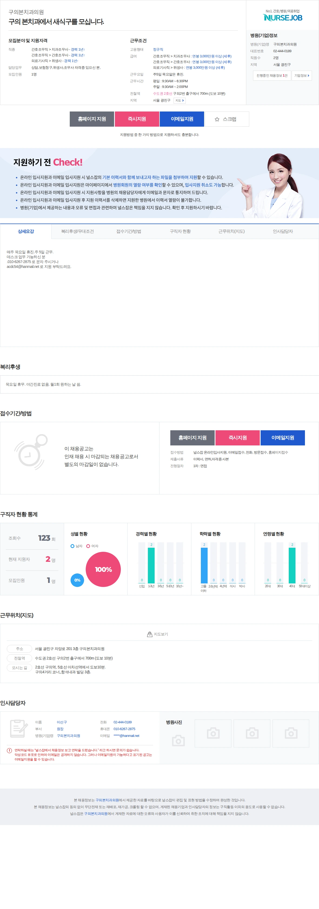Switch to the 접수기간/방법 tab
Viewport: 319px width, 909px height.
[x=129, y=231]
